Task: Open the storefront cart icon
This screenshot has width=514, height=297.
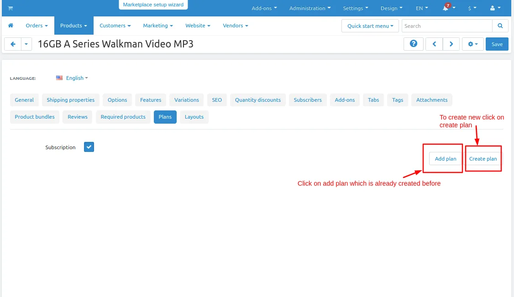Action: [10, 8]
